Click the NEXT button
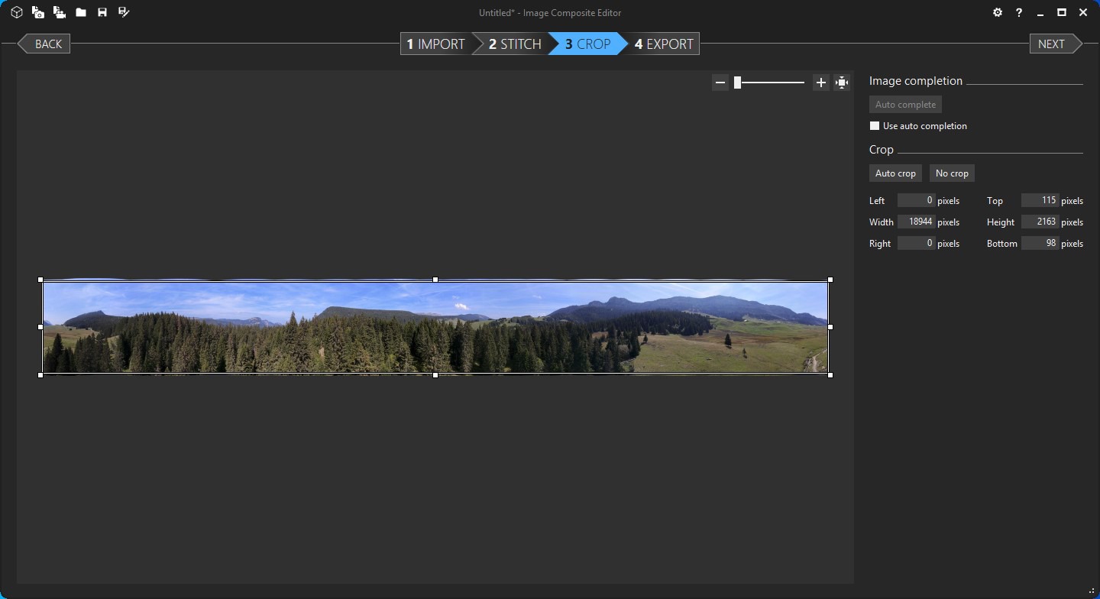 pos(1056,44)
